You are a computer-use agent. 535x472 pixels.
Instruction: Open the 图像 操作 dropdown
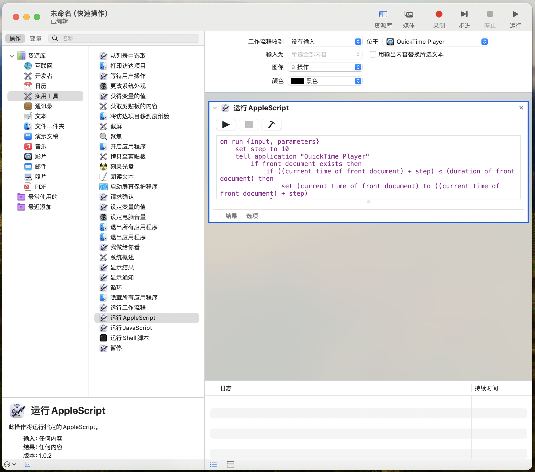[x=325, y=67]
